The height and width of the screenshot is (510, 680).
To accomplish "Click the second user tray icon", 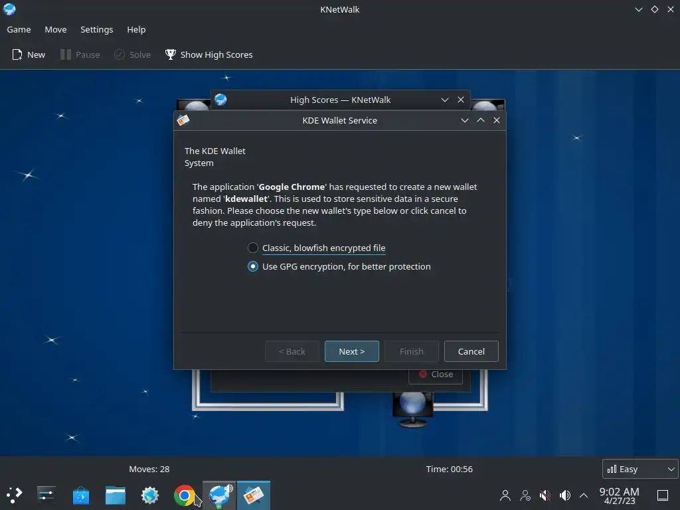I will click(525, 495).
